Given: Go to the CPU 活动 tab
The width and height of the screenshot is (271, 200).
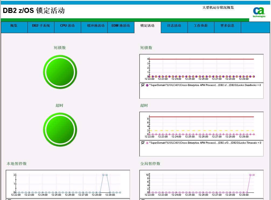Looking at the screenshot, I should (x=67, y=26).
